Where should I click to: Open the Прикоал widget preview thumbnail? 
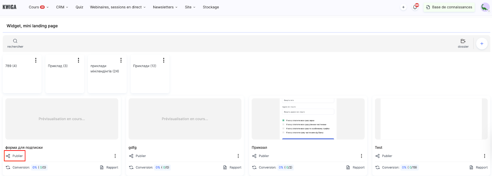click(308, 119)
